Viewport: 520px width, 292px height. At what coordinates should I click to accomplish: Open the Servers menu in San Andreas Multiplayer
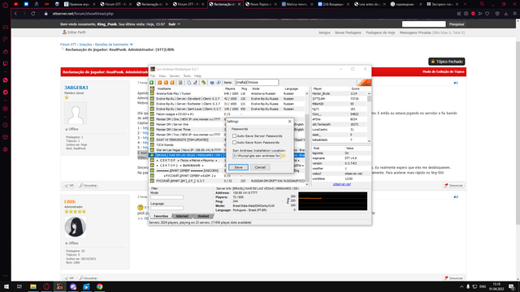[x=175, y=76]
